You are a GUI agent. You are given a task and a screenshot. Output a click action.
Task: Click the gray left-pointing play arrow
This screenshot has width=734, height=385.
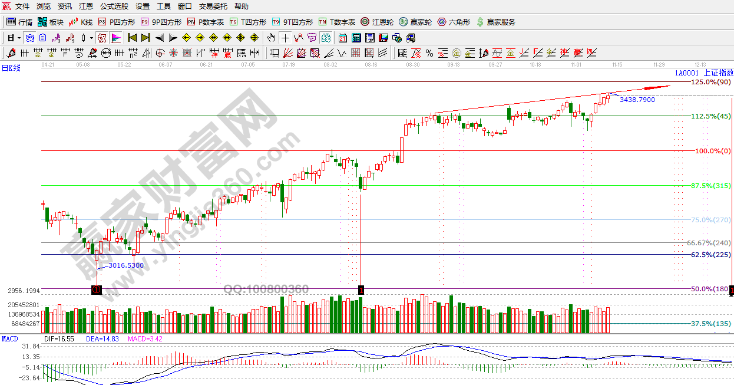pos(159,38)
